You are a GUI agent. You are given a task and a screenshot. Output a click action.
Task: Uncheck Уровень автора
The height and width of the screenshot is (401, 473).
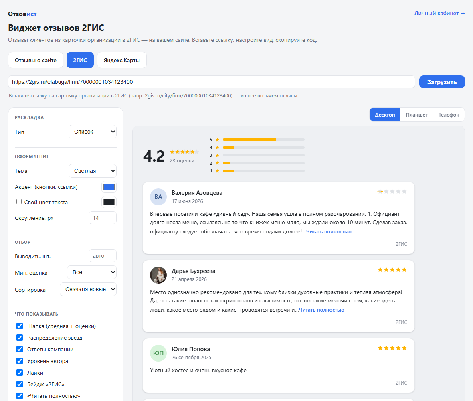pos(20,360)
